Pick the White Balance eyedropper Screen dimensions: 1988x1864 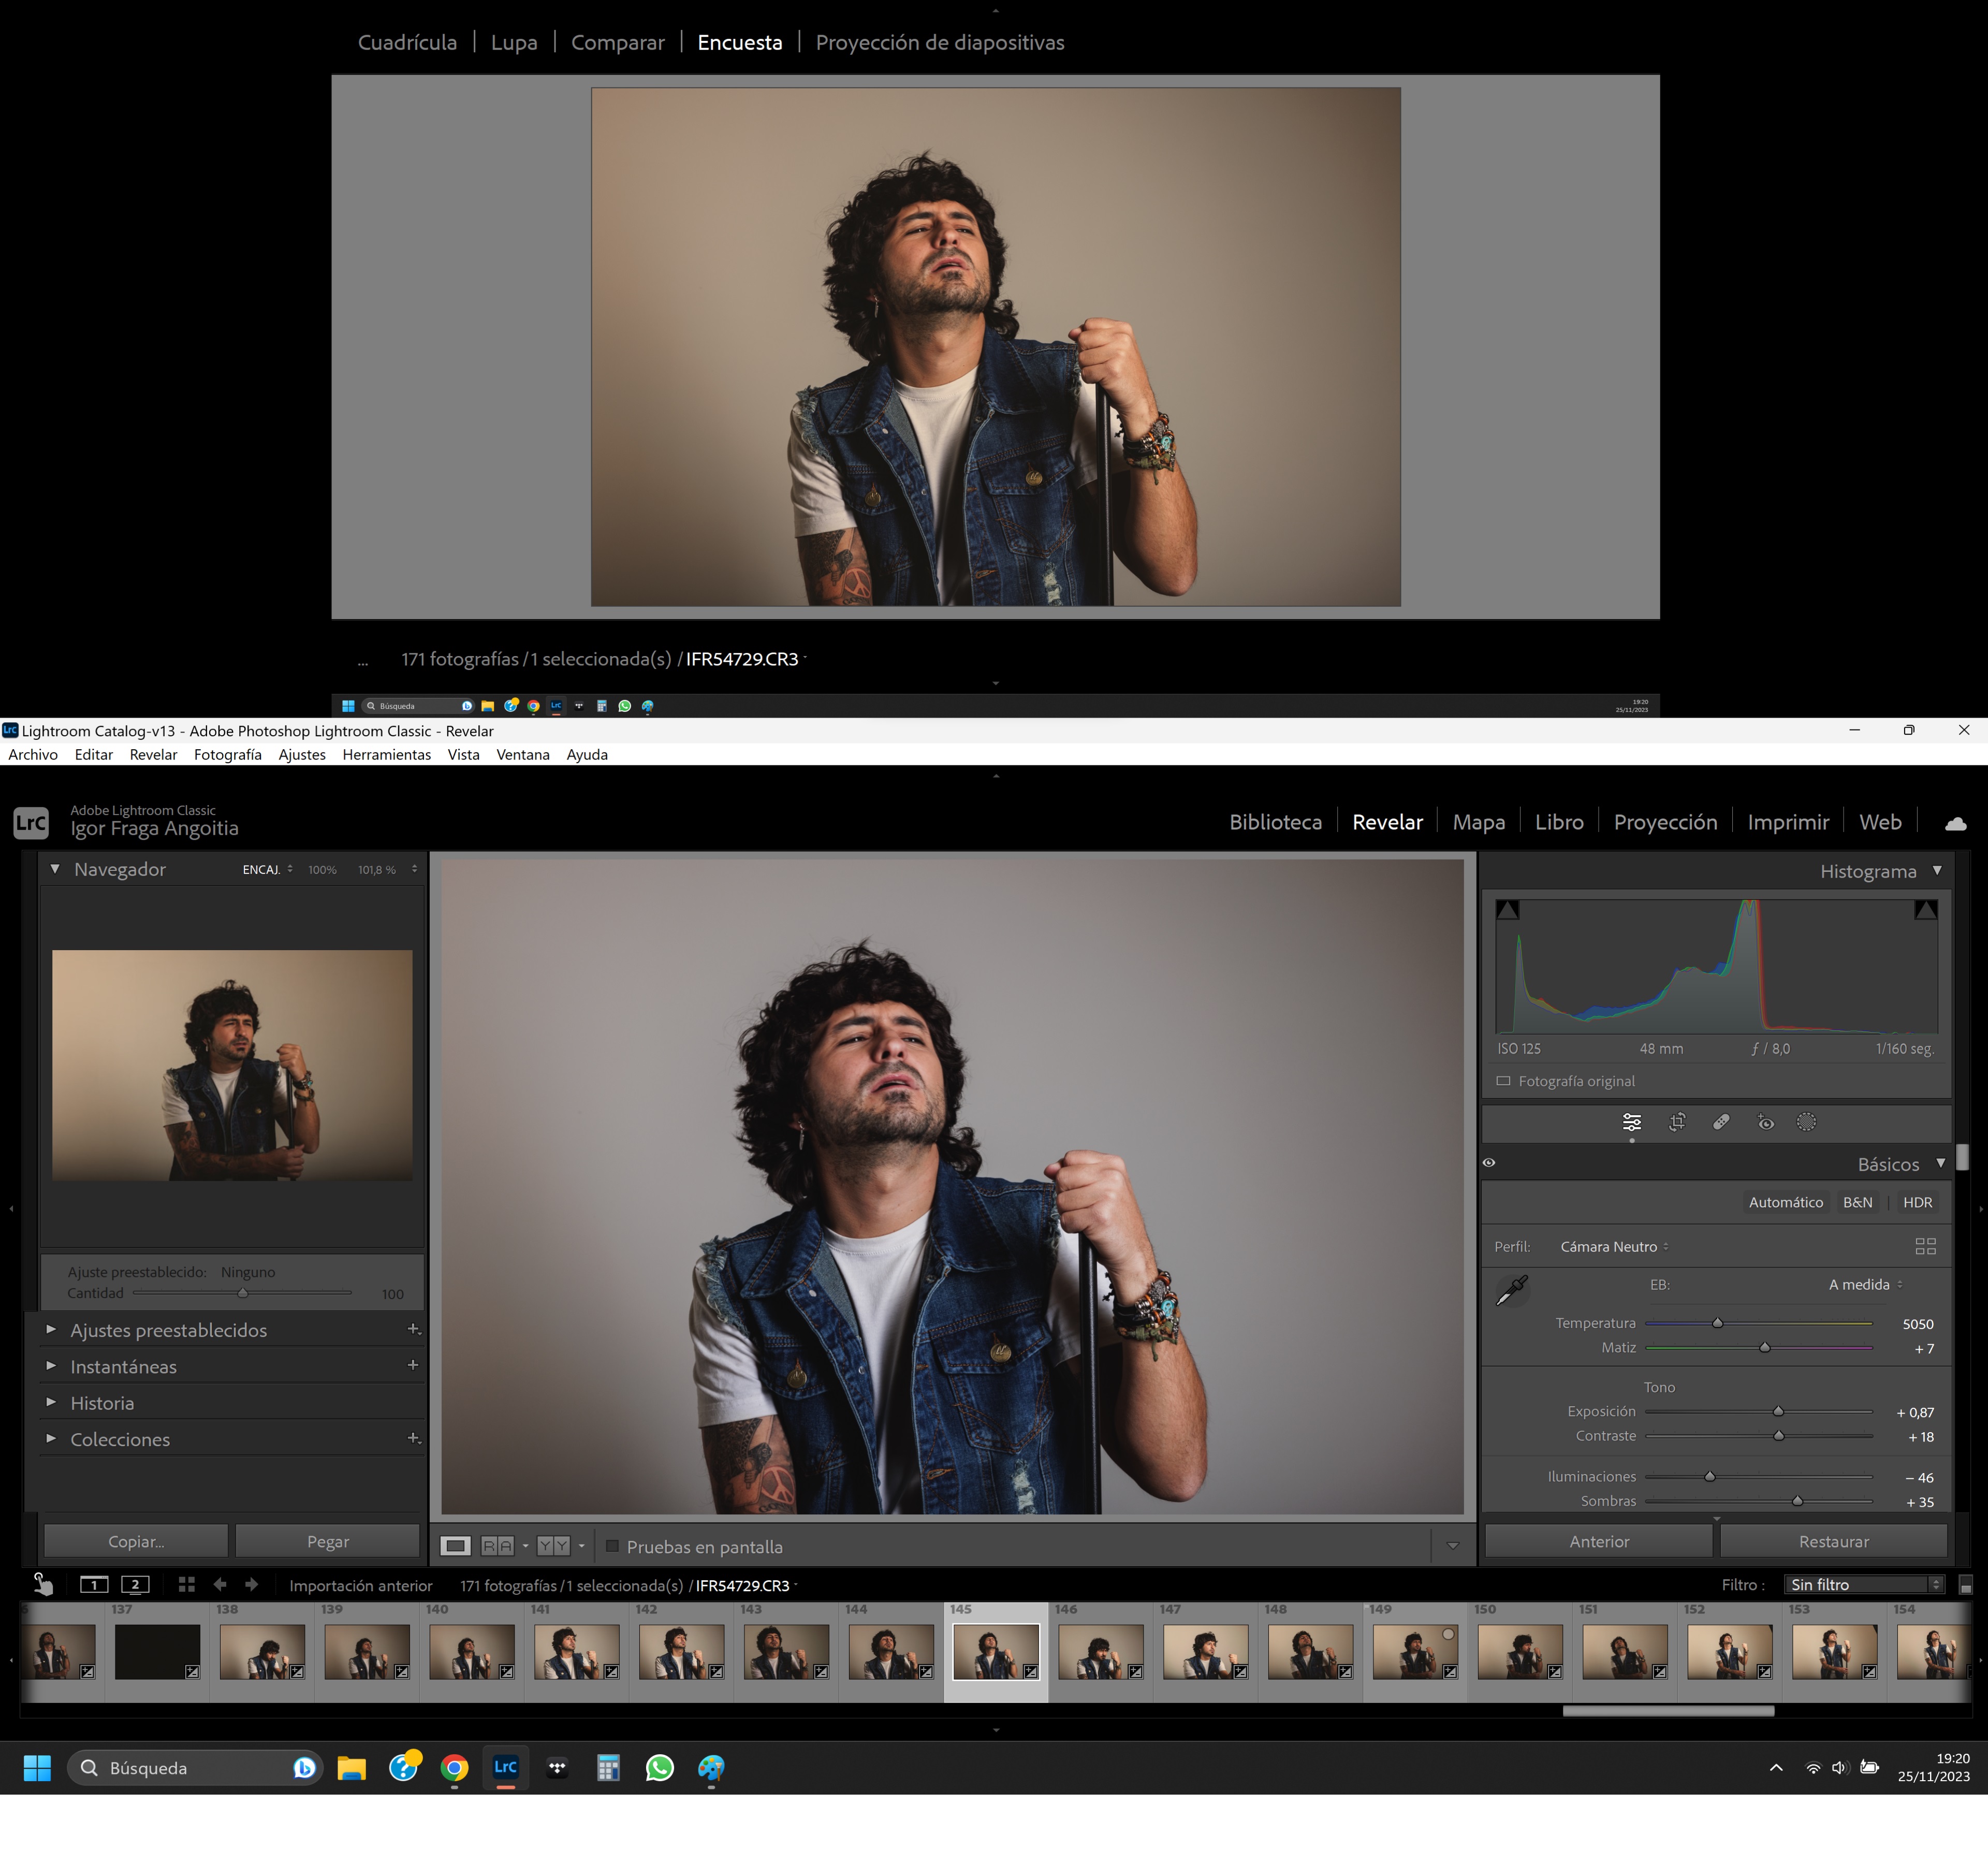(x=1512, y=1290)
